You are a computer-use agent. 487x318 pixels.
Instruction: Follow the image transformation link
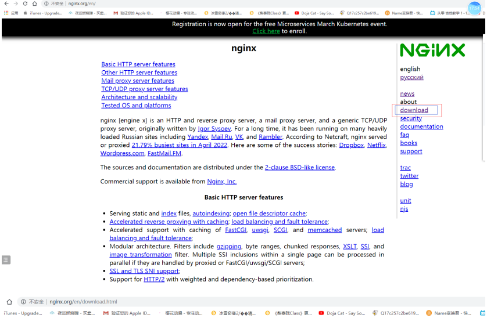(x=141, y=254)
